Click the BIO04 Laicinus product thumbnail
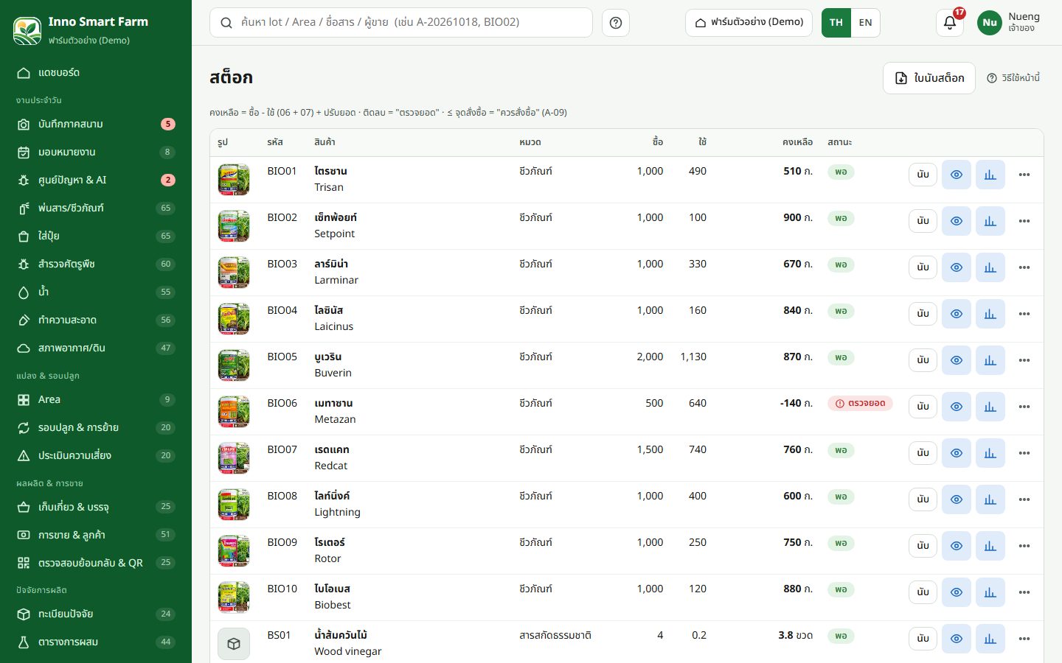 coord(234,319)
